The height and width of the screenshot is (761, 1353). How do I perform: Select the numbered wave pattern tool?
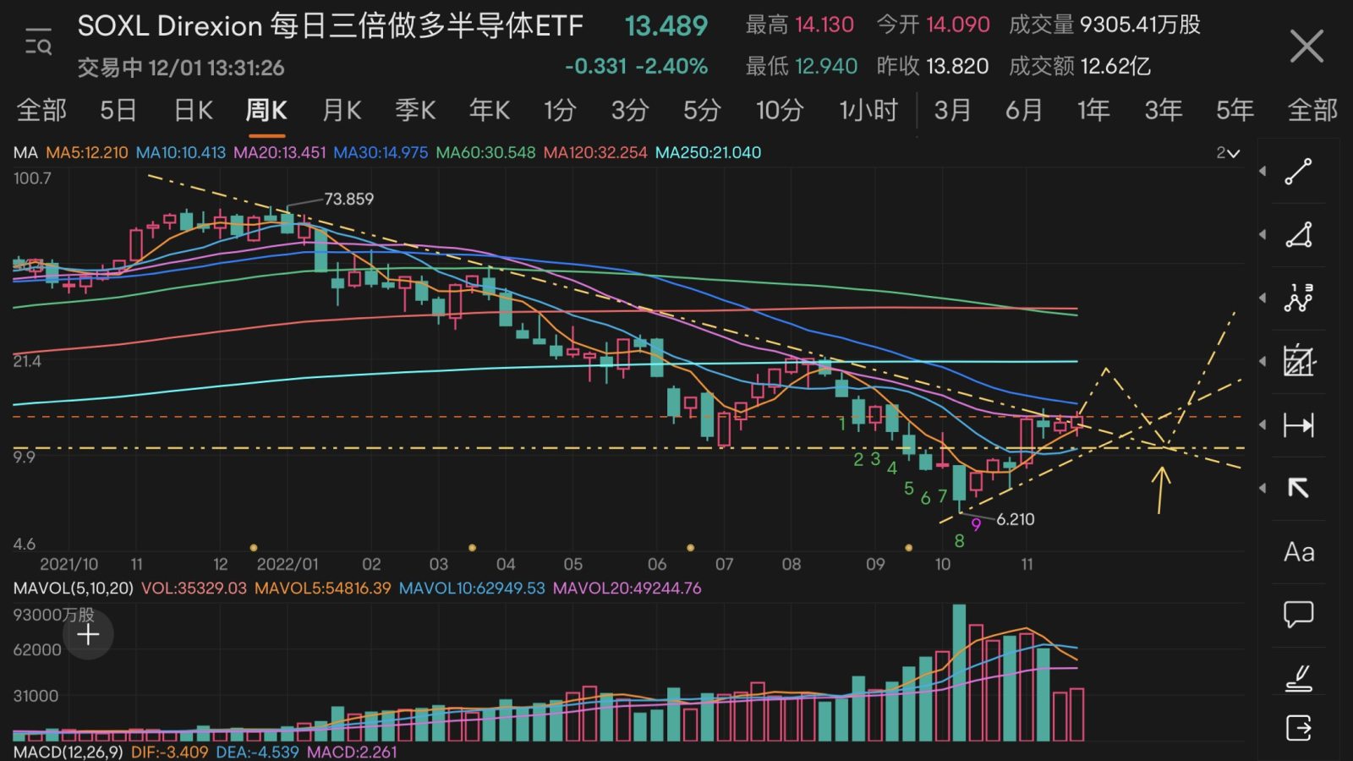(1298, 298)
